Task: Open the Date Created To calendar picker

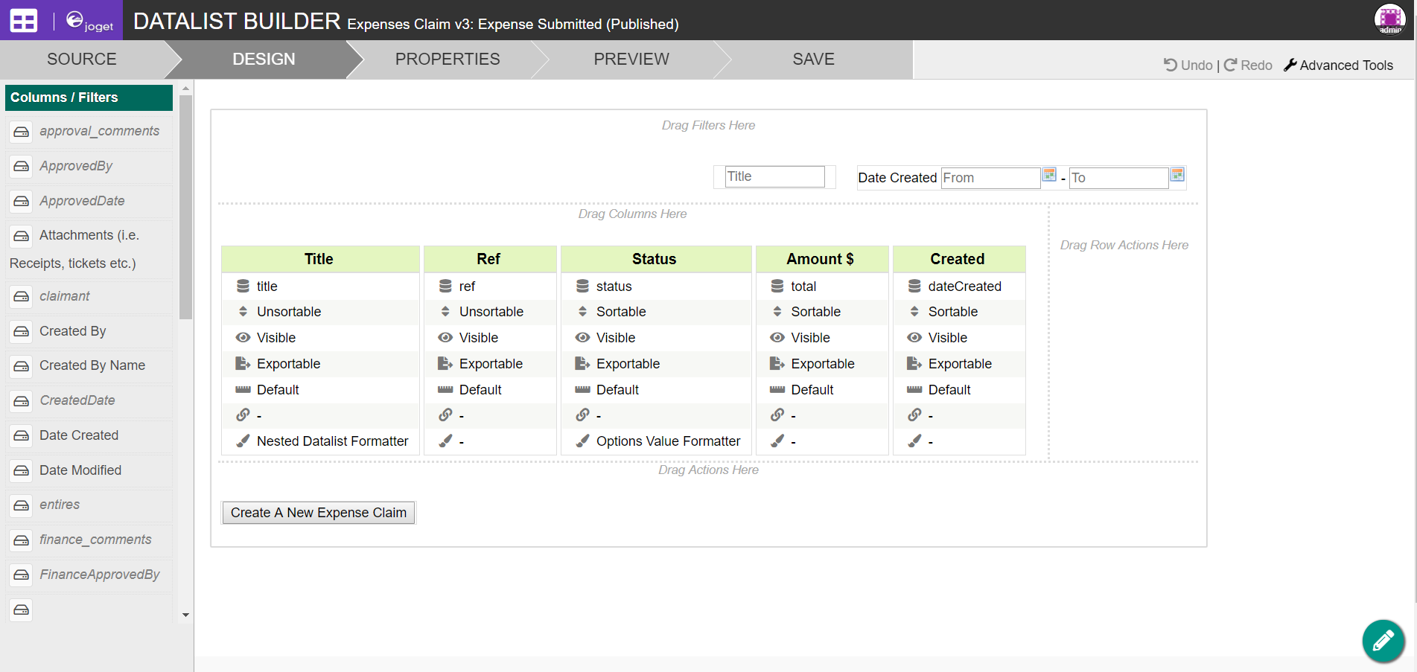Action: 1177,175
